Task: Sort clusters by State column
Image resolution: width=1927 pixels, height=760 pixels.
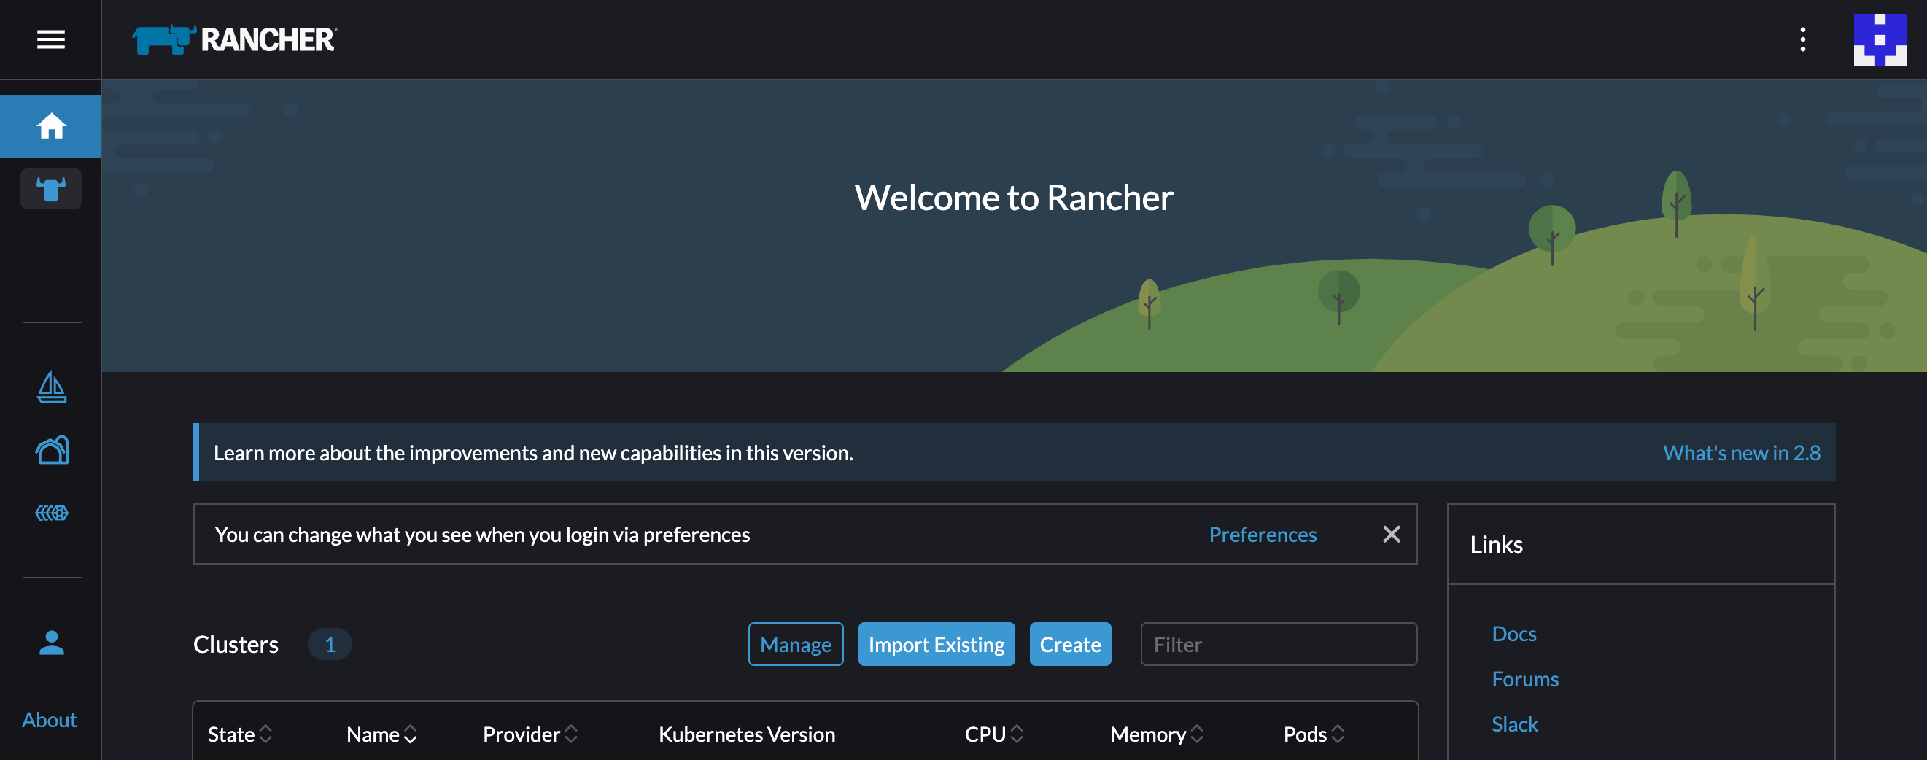Action: (x=239, y=734)
